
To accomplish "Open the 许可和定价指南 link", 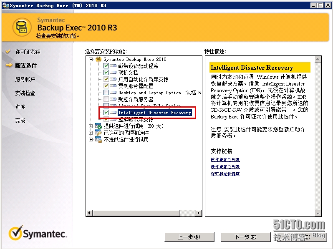I will (x=225, y=174).
